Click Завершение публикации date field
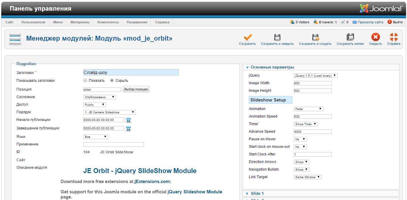Viewport: 407px width, 200px height. [104, 128]
